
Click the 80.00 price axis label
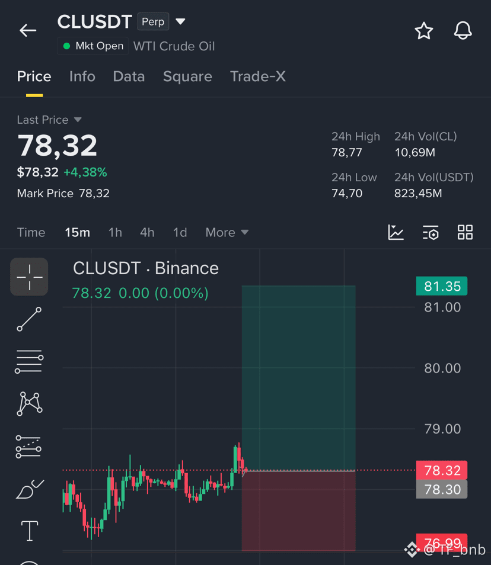tap(442, 368)
